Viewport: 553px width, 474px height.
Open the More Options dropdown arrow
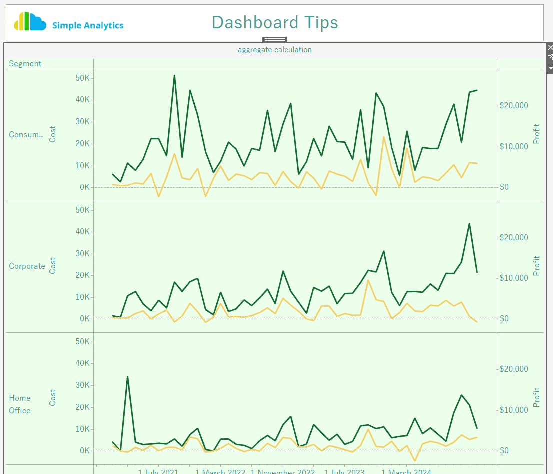[550, 68]
